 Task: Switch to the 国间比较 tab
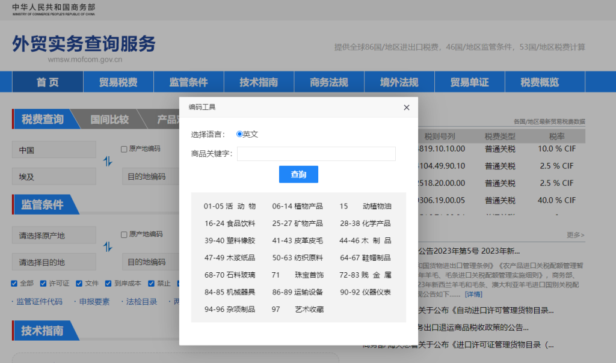(x=109, y=120)
